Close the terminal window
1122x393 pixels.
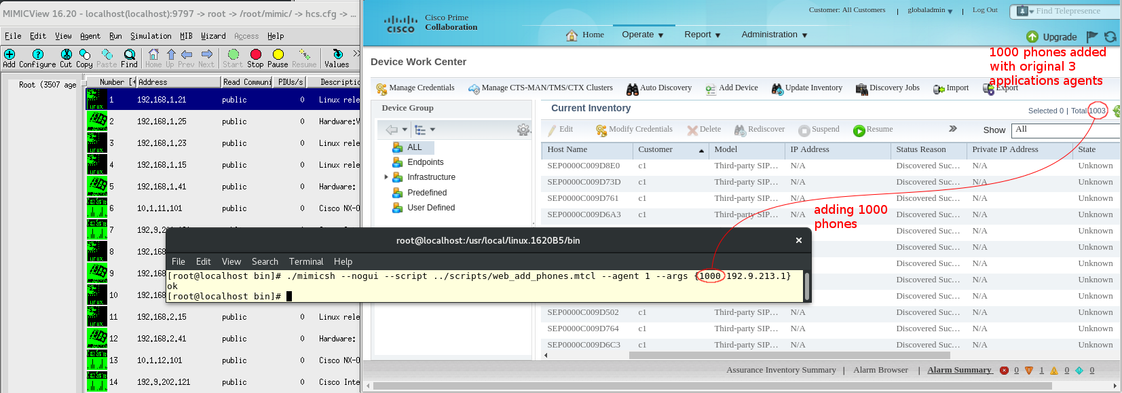pyautogui.click(x=799, y=240)
